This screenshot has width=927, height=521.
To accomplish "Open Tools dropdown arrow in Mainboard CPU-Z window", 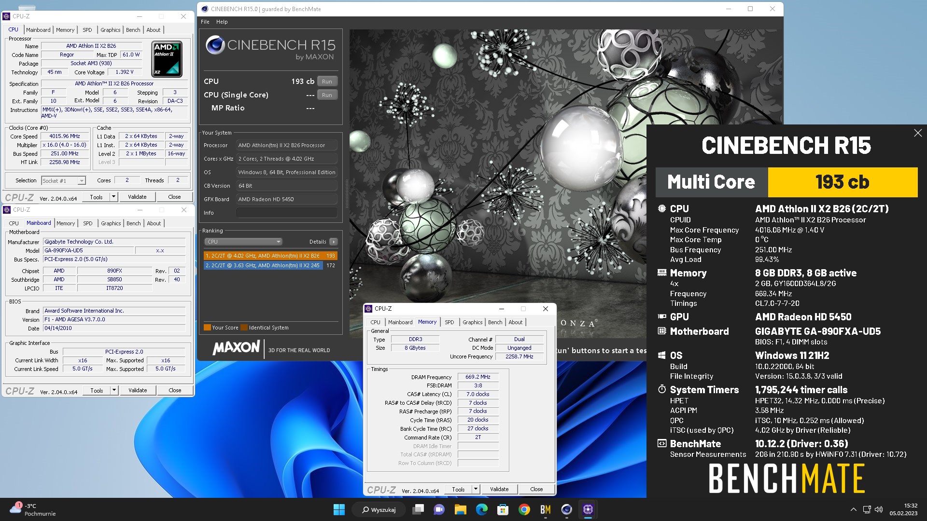I will pos(114,390).
